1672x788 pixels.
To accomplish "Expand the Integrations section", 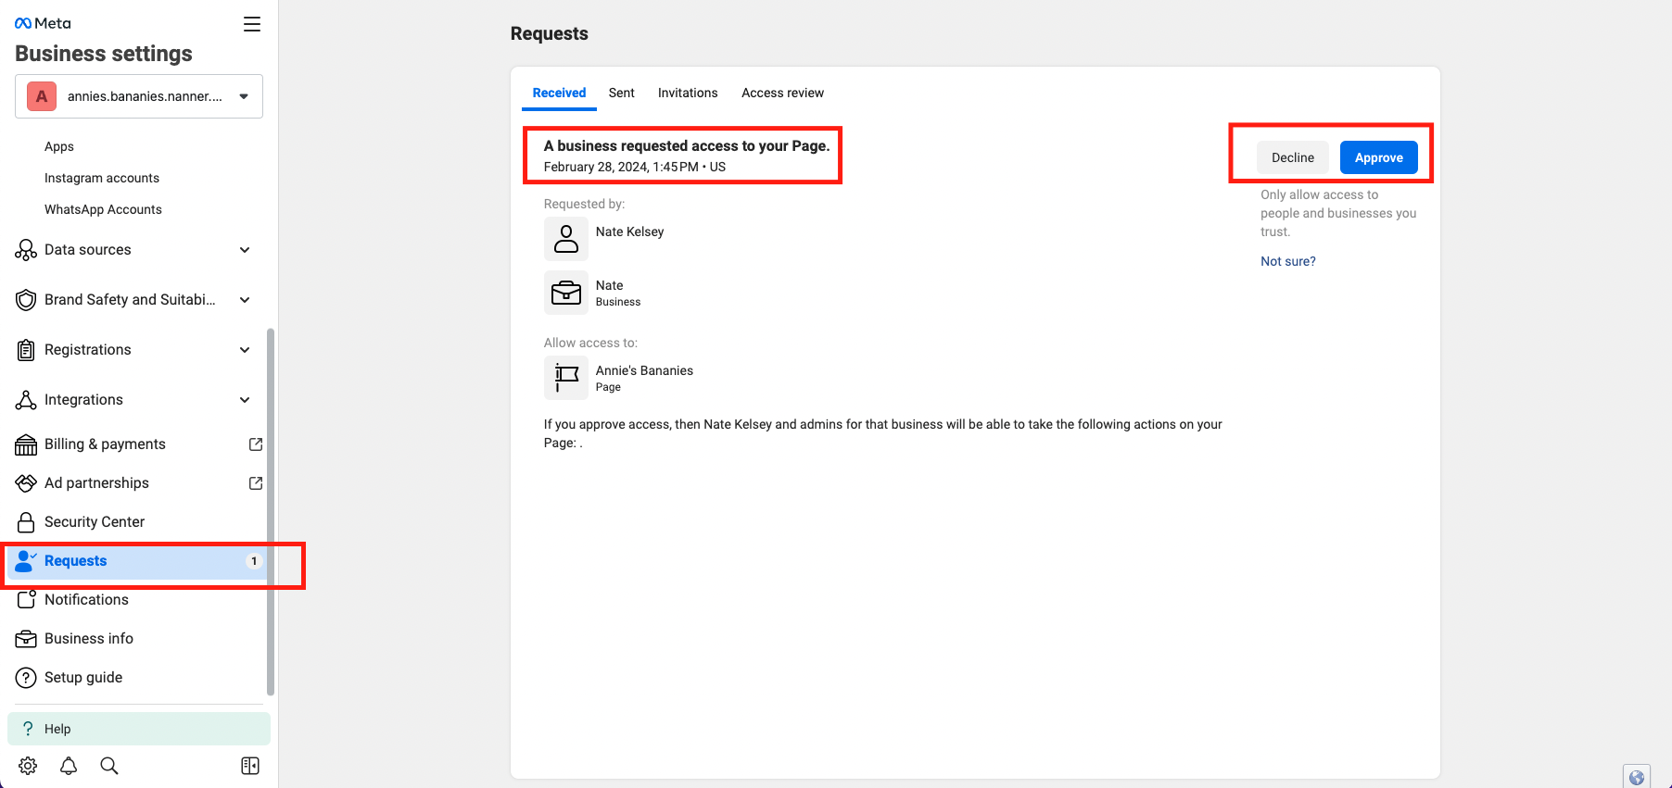I will pyautogui.click(x=133, y=400).
